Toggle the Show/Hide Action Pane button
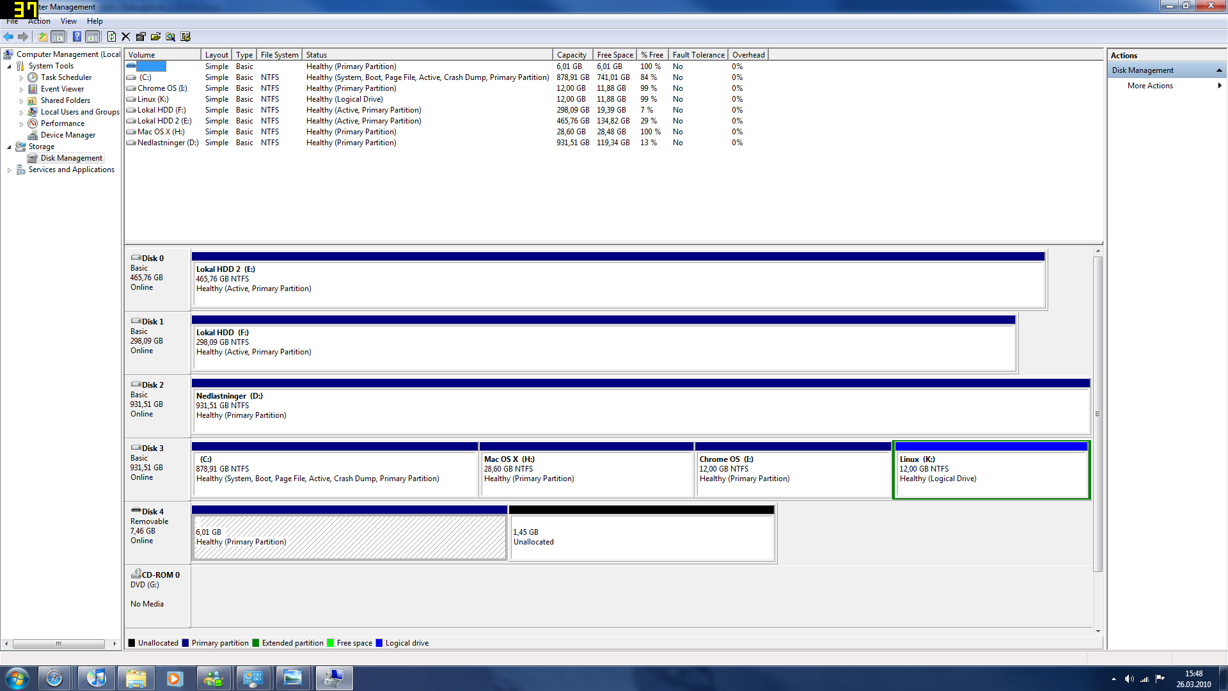Screen dimensions: 1228x691 (93, 36)
